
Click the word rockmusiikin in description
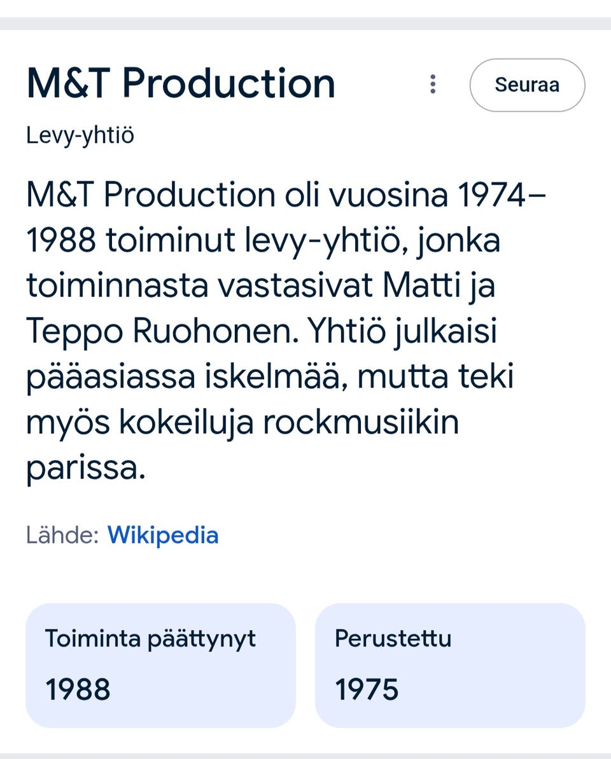click(x=360, y=423)
